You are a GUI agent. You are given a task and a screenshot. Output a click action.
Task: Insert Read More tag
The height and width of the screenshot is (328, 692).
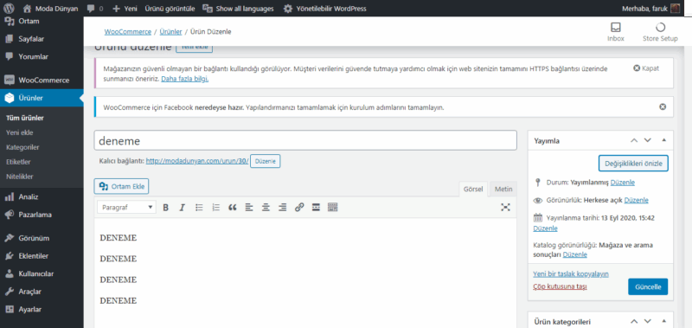pos(316,207)
